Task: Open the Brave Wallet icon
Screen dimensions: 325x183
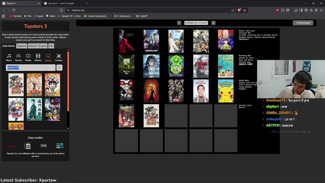Action: 306,10
